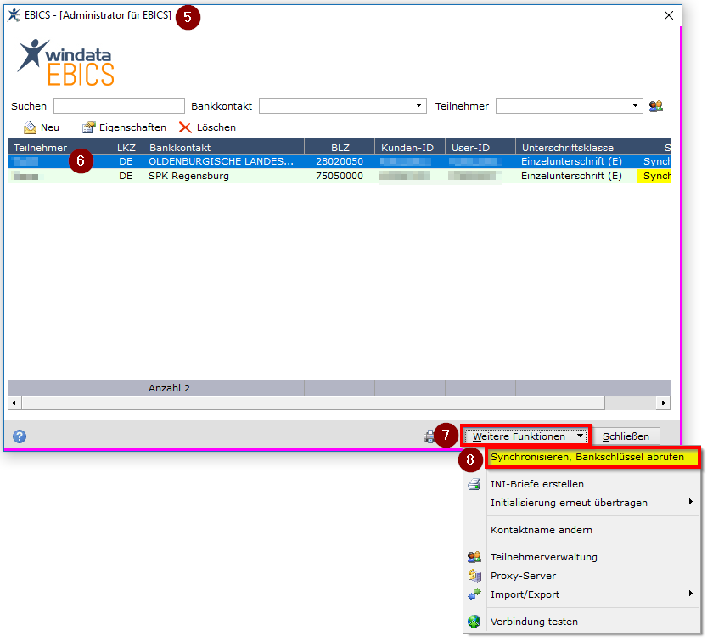713x642 pixels.
Task: Sort by User-ID column header
Action: pyautogui.click(x=480, y=148)
